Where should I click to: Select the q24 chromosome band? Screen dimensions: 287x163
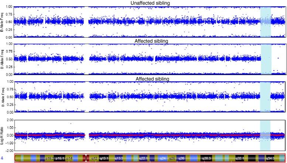[x=162, y=158]
